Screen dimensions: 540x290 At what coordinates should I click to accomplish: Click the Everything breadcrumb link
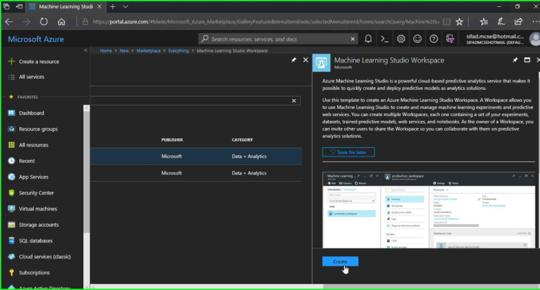pyautogui.click(x=178, y=51)
